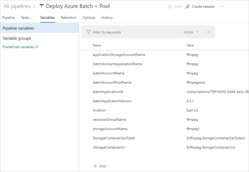Switch to the Pipeline tab
Screen dimensions: 249x172
(8, 18)
